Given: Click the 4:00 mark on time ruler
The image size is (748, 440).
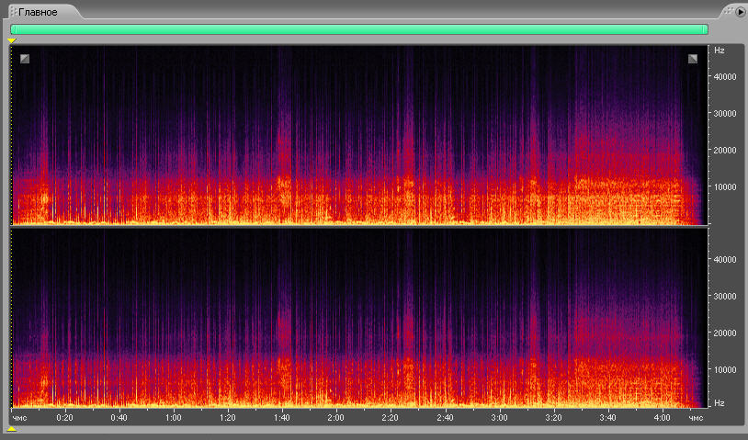Looking at the screenshot, I should [x=662, y=417].
